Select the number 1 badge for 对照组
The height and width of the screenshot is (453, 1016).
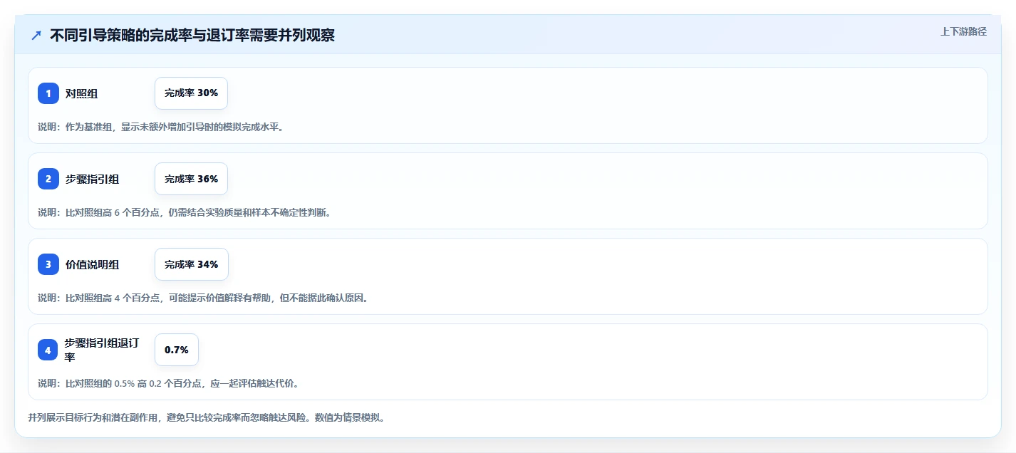(x=48, y=93)
